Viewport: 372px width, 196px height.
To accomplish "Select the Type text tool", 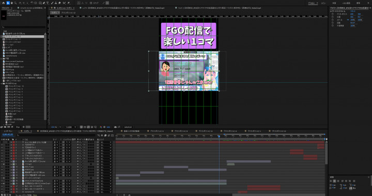I will coord(48,3).
